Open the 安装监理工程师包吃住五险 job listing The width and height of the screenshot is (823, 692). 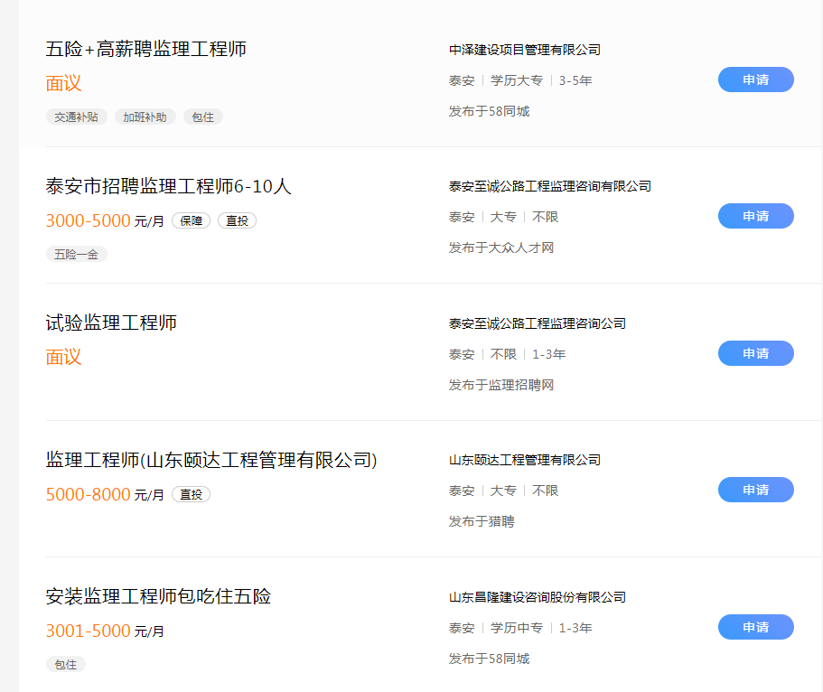click(x=158, y=596)
